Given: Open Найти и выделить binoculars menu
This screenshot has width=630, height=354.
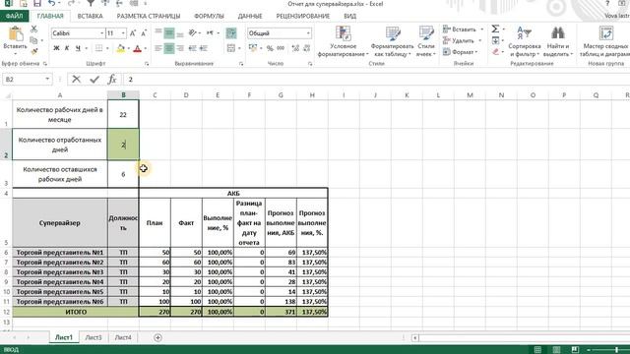Looking at the screenshot, I should click(x=558, y=41).
